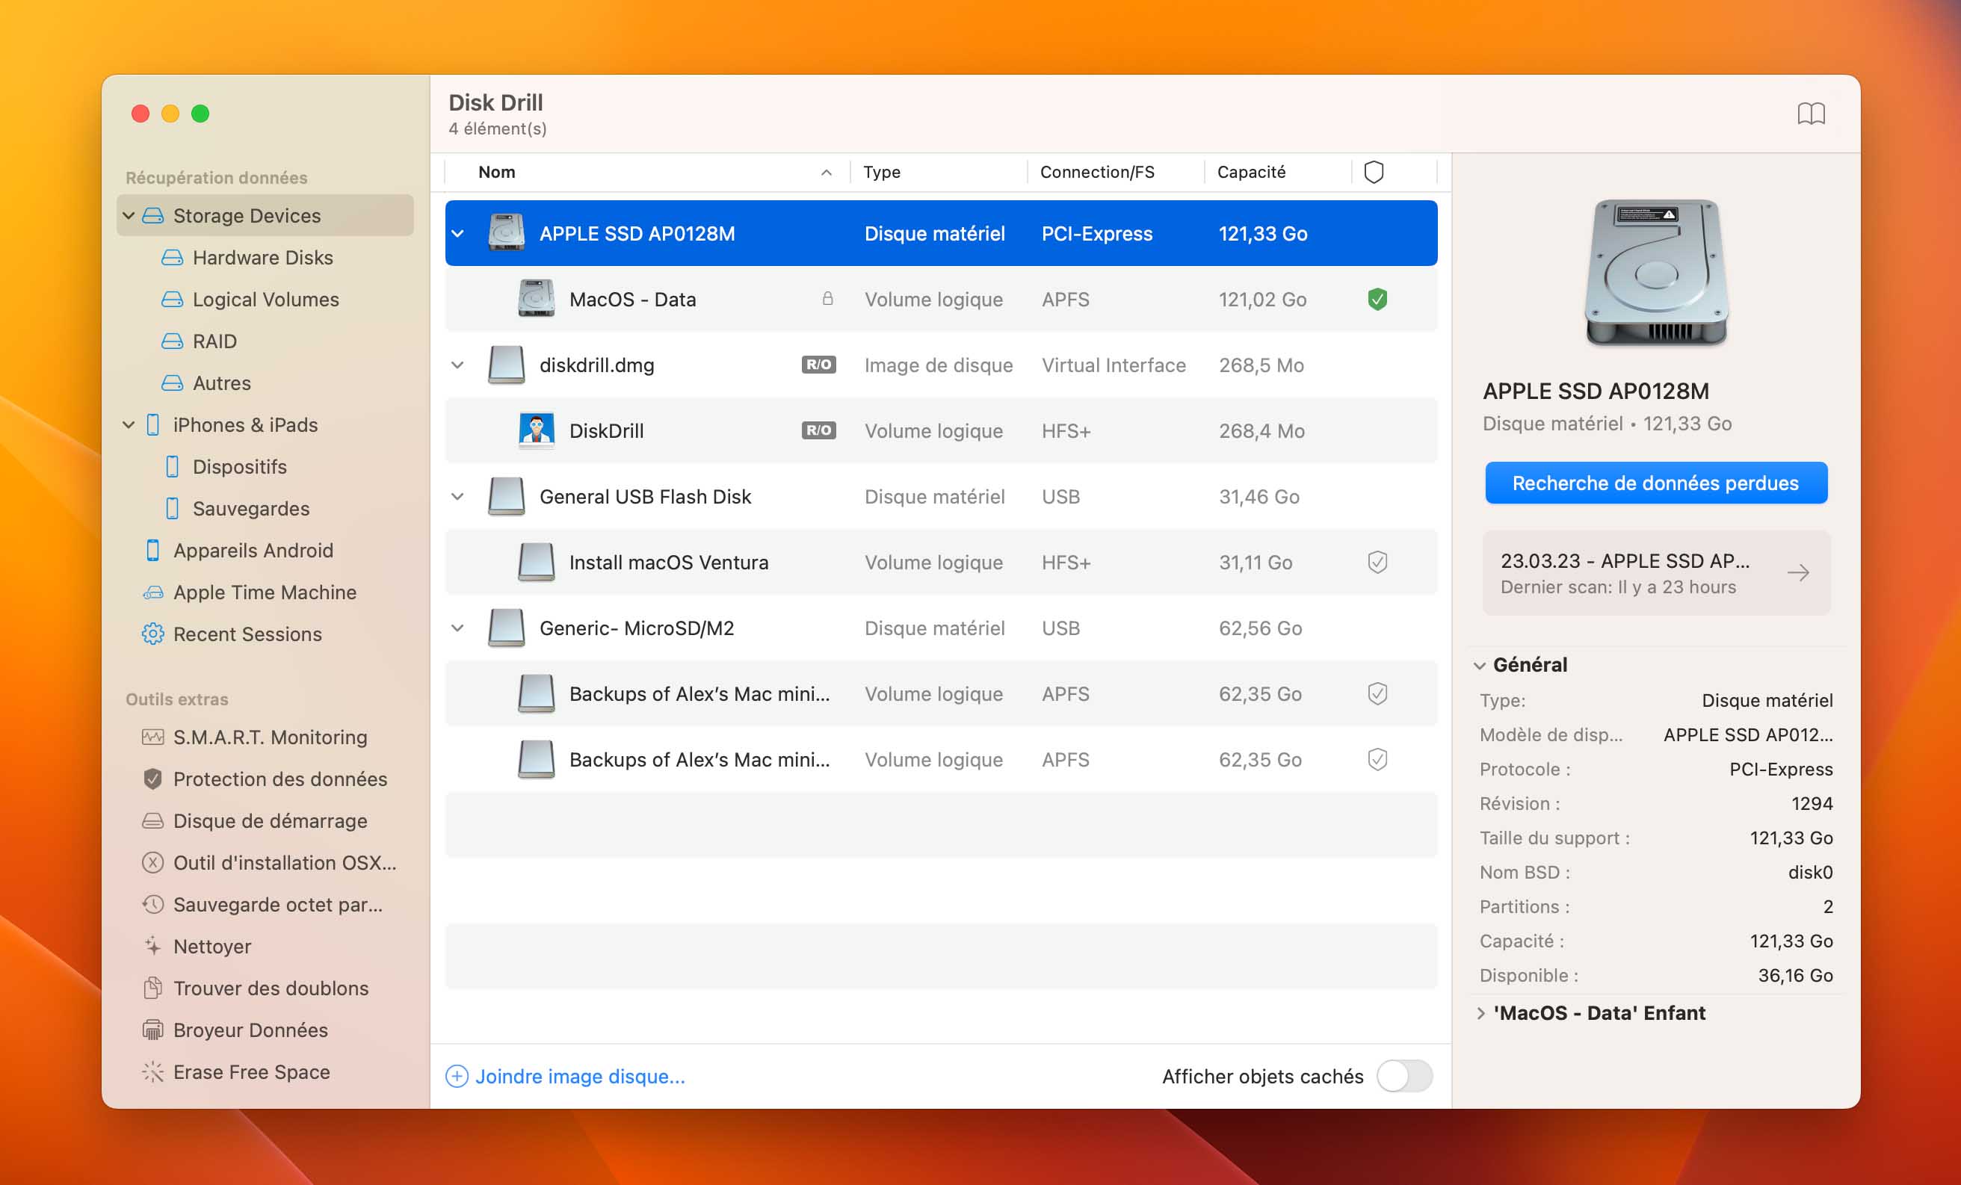Collapse the Generic- MicroSD/M2 row

[457, 628]
